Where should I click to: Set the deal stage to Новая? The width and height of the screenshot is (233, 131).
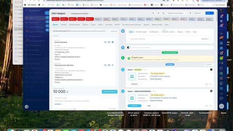pos(56,19)
